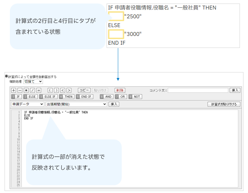The image size is (248, 193).
Task: Click into the コメント文 text field
Action: 198,91
